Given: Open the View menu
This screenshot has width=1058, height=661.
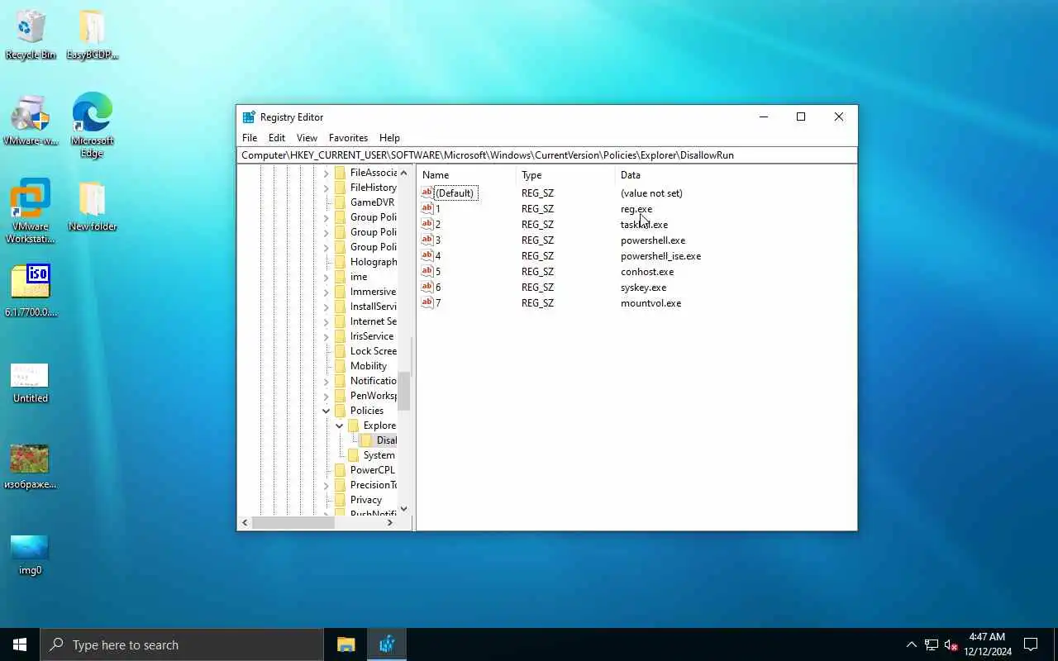Looking at the screenshot, I should coord(307,138).
